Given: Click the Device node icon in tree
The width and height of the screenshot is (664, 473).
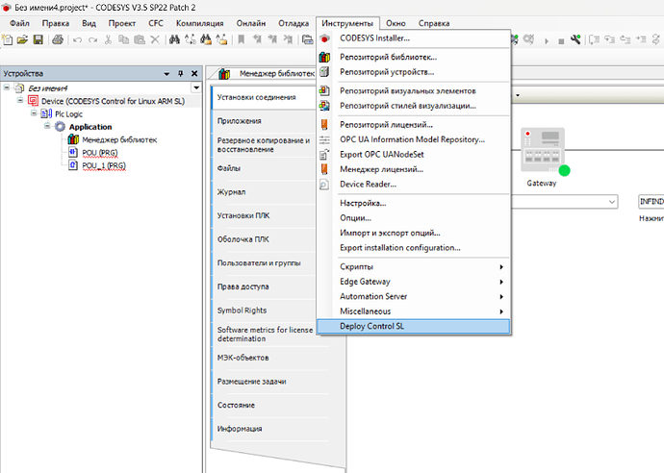Looking at the screenshot, I should click(x=33, y=101).
